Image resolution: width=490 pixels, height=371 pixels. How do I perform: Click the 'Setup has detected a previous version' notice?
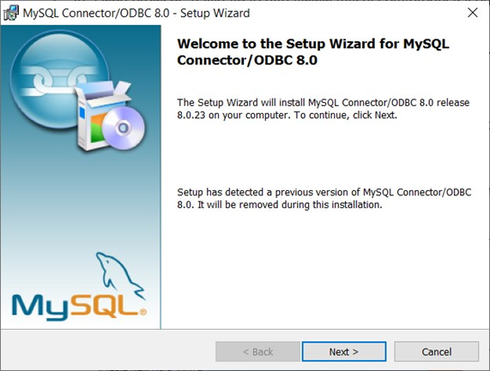(x=324, y=199)
